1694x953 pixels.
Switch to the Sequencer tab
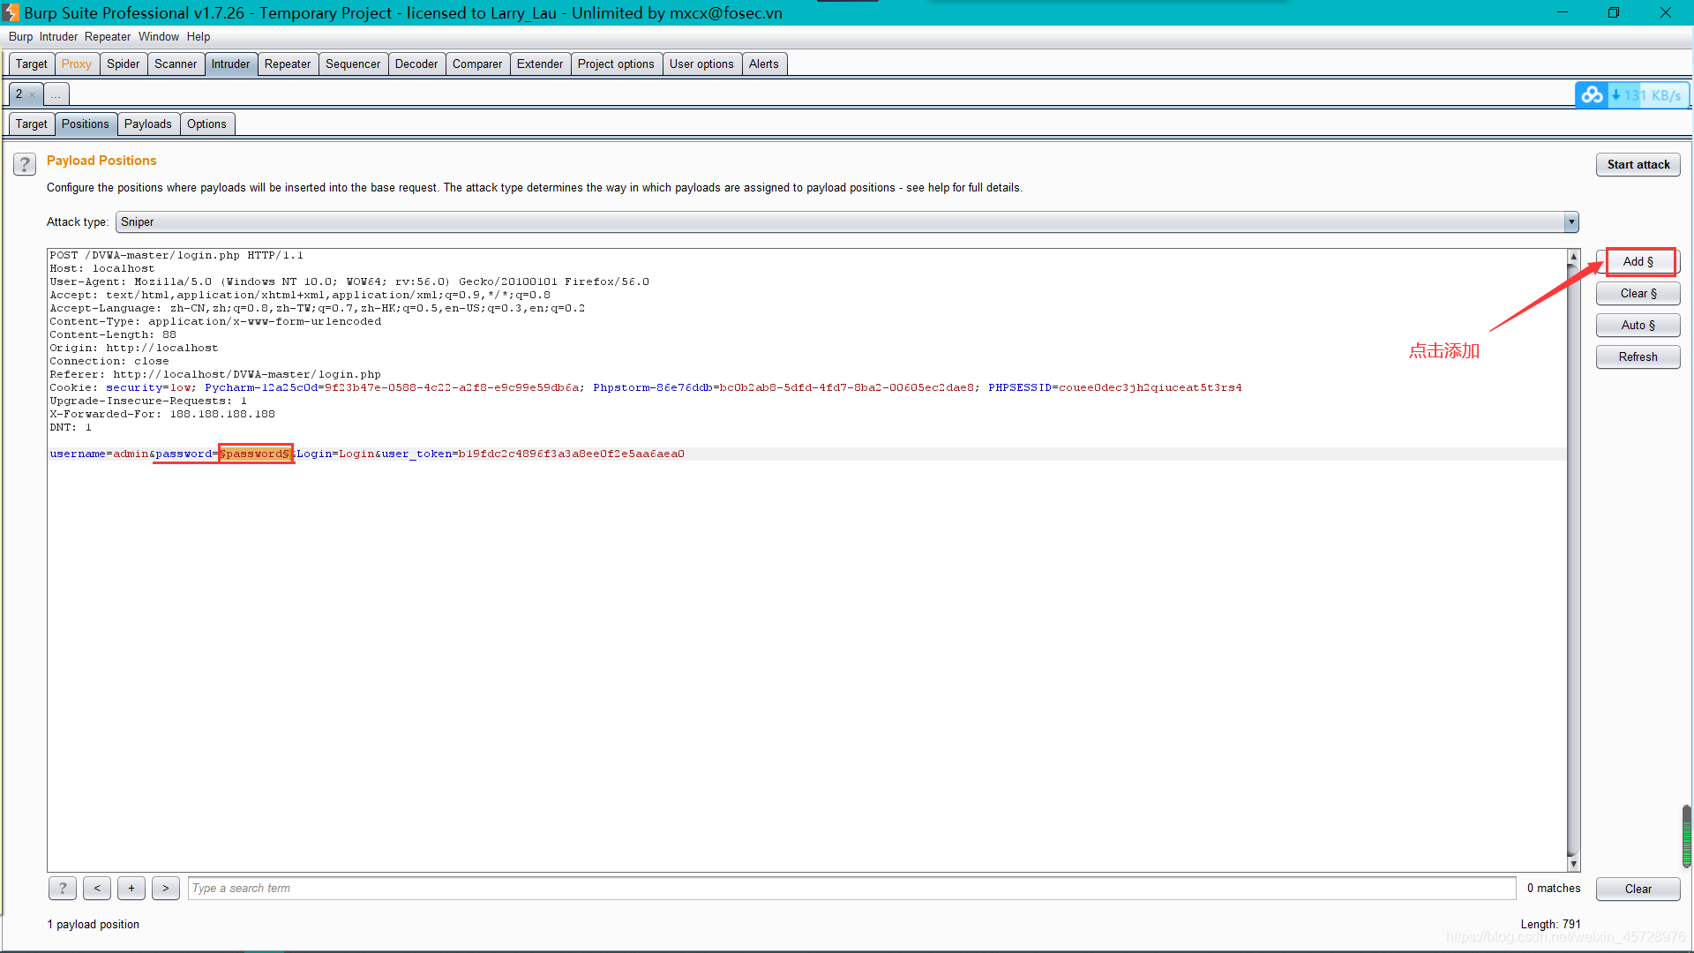coord(353,64)
